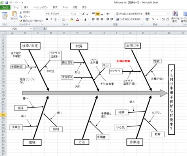
Task: Click the accounting number format icon
Action: pyautogui.click(x=147, y=19)
